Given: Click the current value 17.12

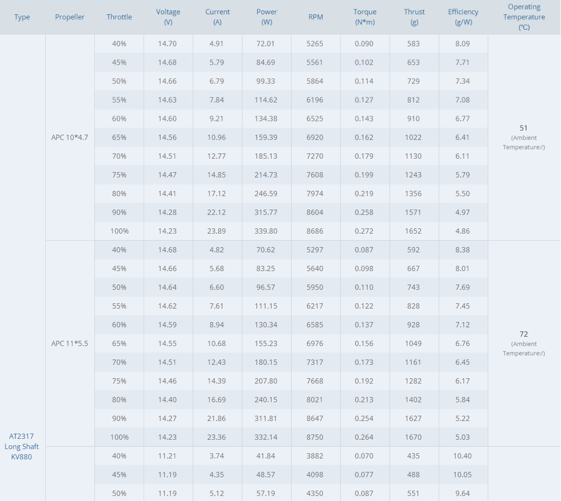Looking at the screenshot, I should [217, 193].
